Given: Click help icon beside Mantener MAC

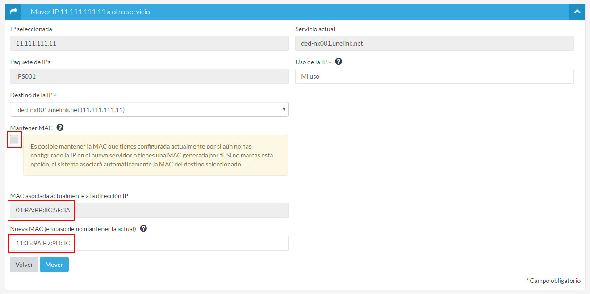Looking at the screenshot, I should coord(60,128).
